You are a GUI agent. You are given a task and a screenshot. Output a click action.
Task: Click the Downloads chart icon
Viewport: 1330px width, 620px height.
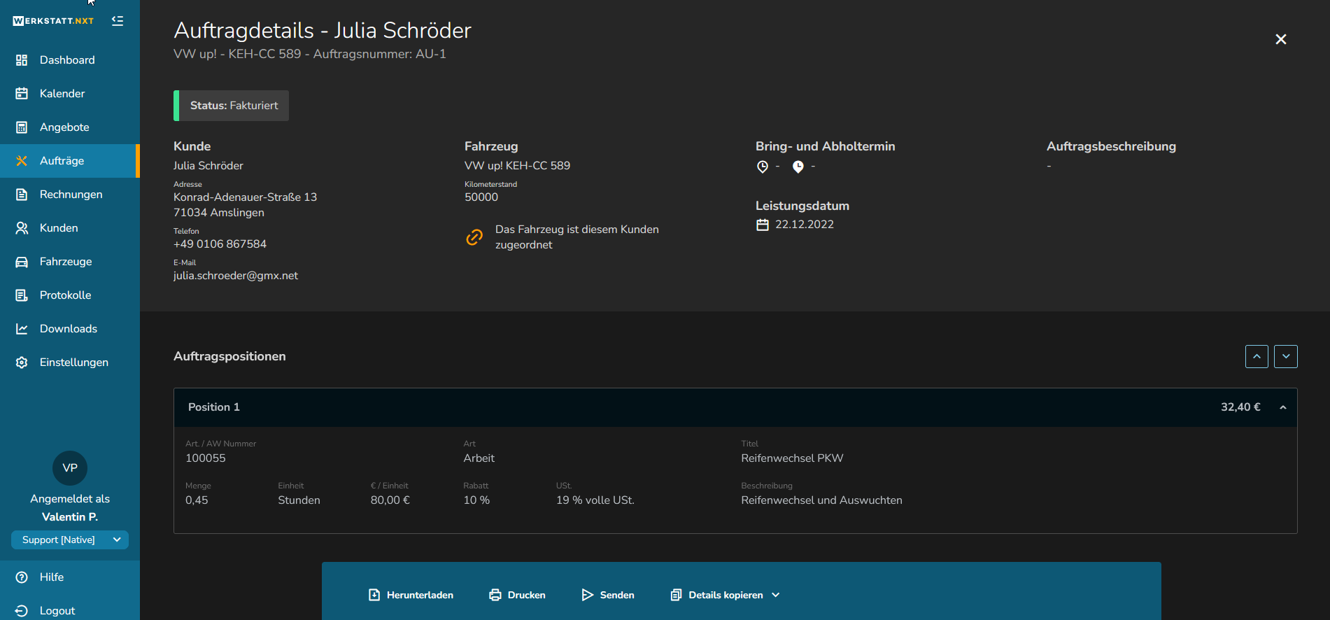point(22,329)
